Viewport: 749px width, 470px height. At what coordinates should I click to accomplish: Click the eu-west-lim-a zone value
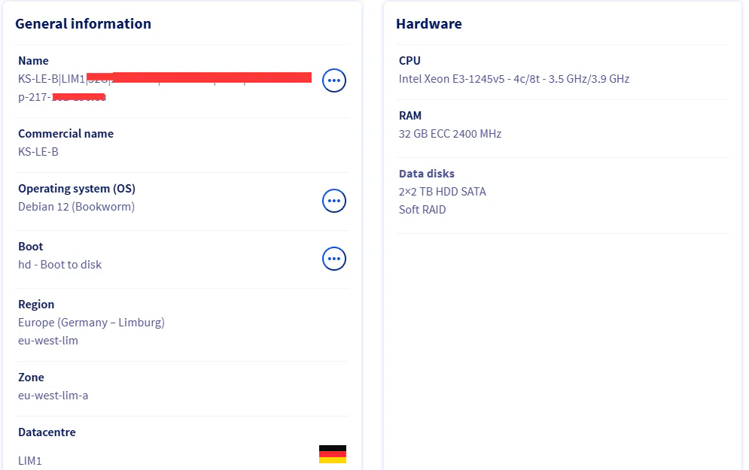[x=53, y=396]
